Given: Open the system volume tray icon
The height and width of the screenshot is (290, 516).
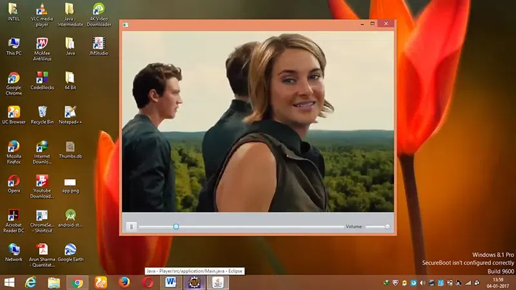Looking at the screenshot, I should [x=422, y=283].
